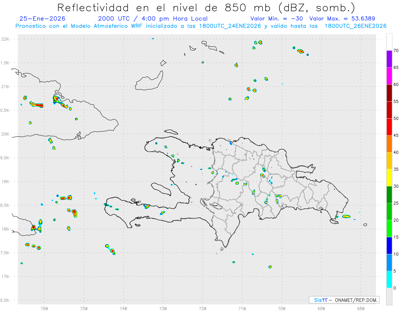Click the light blue 5–10 dBZ colorbar segment
Viewport: 405px width, 313px height.
point(389,263)
